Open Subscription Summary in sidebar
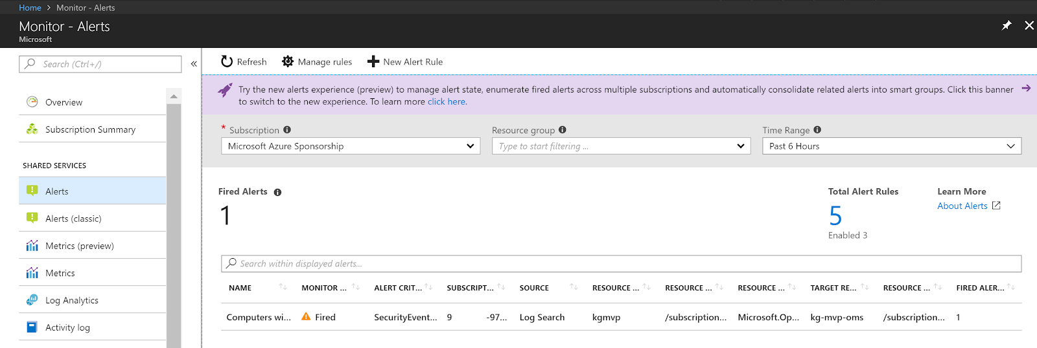This screenshot has width=1037, height=348. (93, 129)
